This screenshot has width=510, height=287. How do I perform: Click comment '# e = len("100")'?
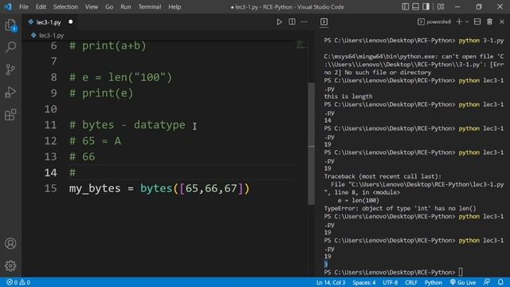[120, 77]
